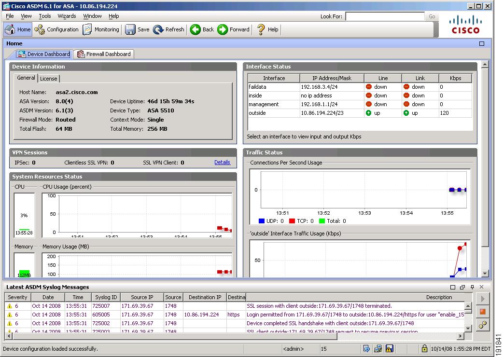503x357 pixels.
Task: Open the Tools menu
Action: point(44,16)
